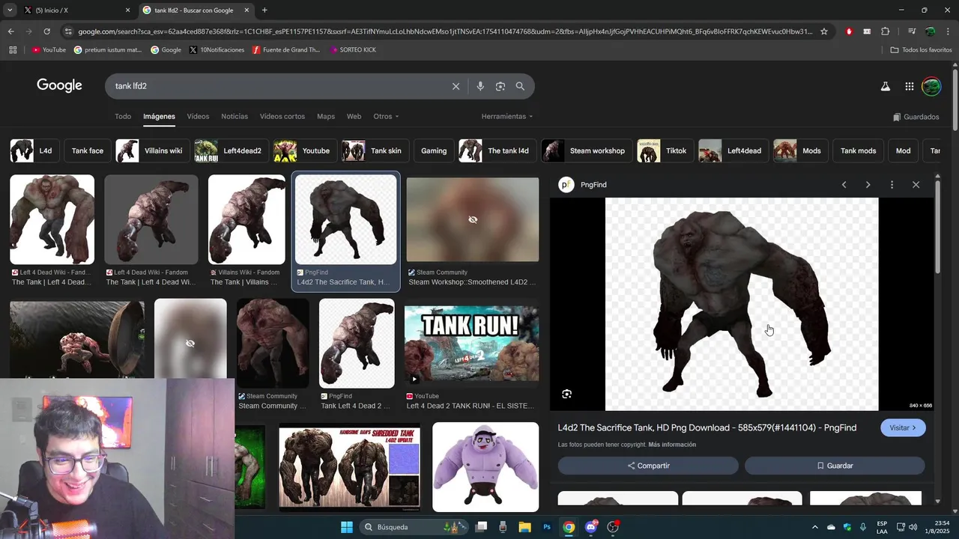Viewport: 959px width, 539px height.
Task: Open the SORTEO KICK bookmark
Action: (353, 50)
